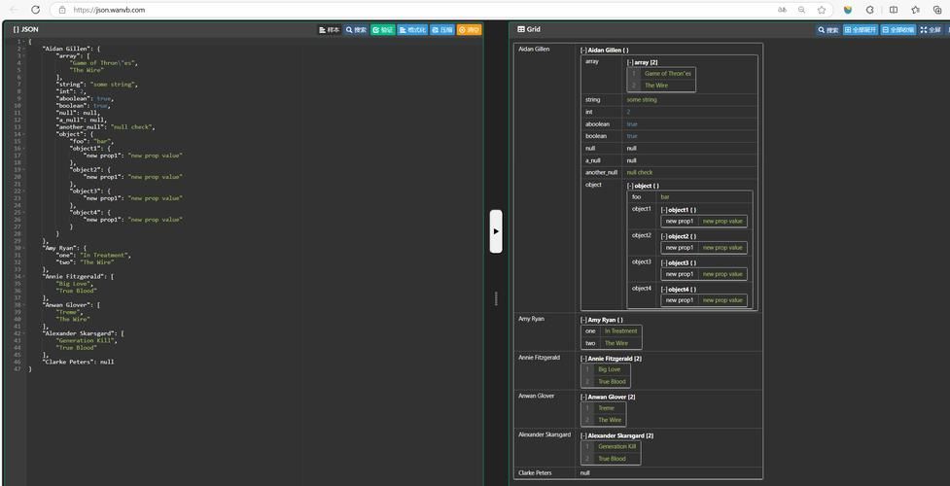
Task: Toggle the browser split screen icon
Action: (893, 10)
